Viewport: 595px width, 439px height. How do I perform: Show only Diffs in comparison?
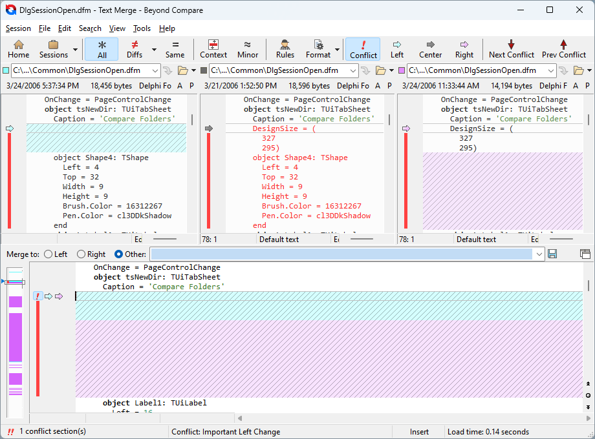coord(135,49)
